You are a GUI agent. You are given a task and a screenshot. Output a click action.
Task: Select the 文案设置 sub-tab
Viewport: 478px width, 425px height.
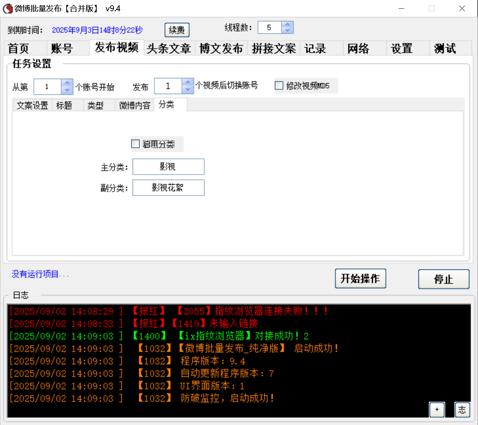pyautogui.click(x=32, y=105)
